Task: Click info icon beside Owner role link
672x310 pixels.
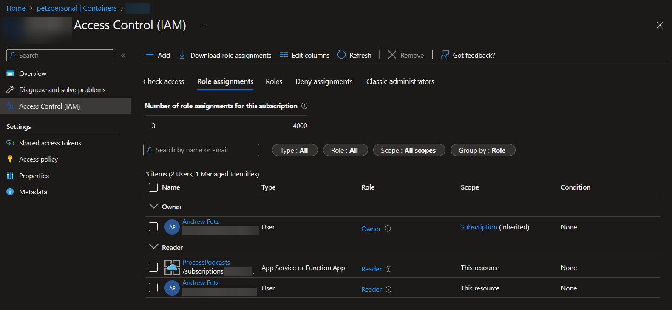Action: pyautogui.click(x=388, y=228)
